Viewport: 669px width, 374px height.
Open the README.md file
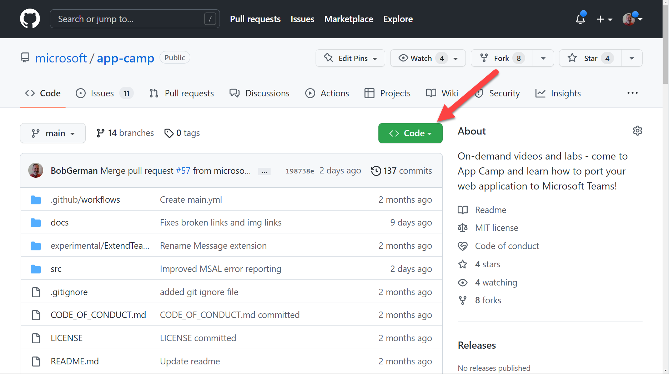click(75, 361)
